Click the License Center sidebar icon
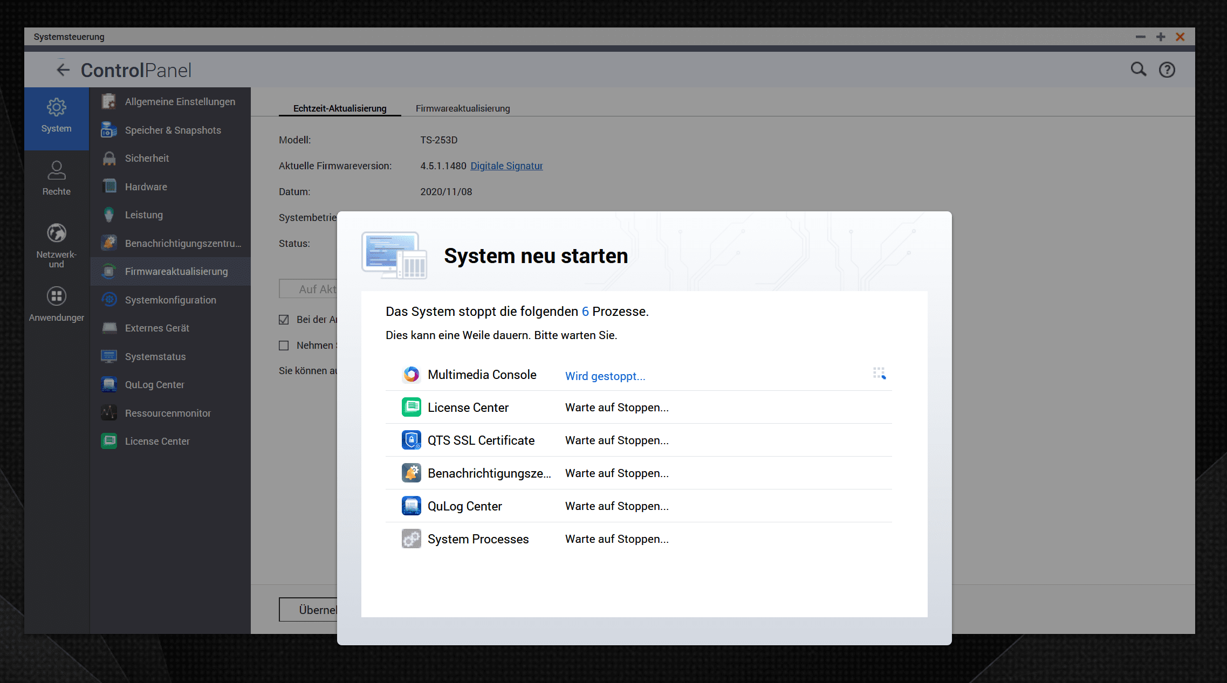This screenshot has width=1227, height=683. click(109, 441)
